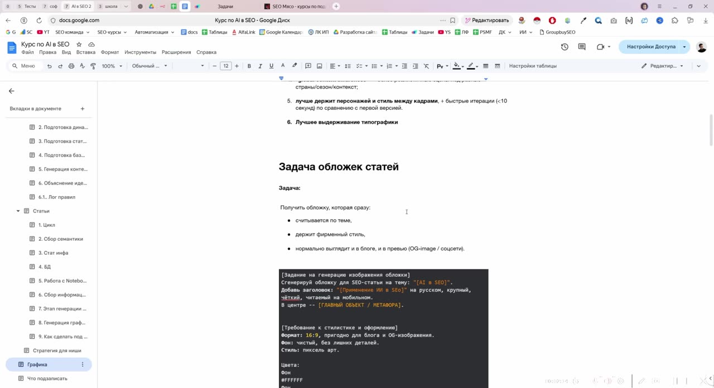Collapse the Статьи tab group

click(18, 211)
